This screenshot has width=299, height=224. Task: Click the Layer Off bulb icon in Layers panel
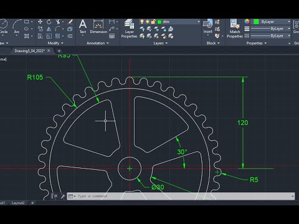click(142, 29)
